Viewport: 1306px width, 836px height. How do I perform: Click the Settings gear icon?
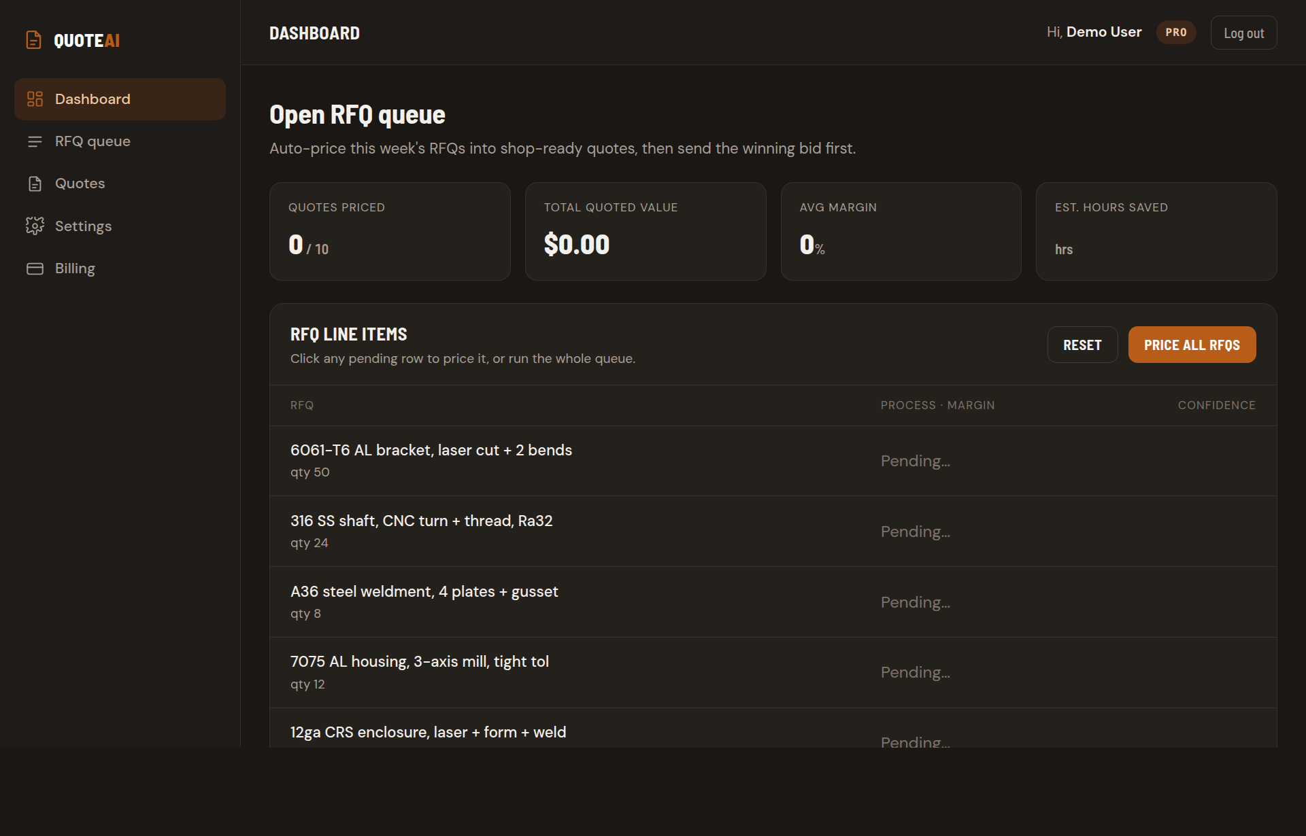click(35, 226)
